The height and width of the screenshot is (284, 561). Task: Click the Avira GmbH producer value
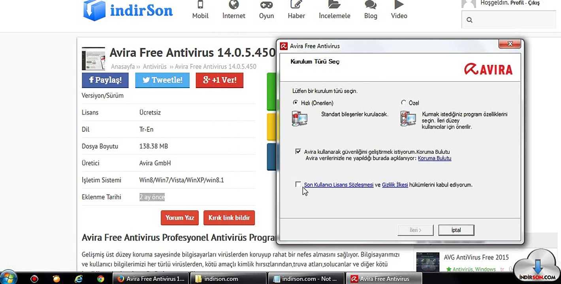[x=155, y=163]
